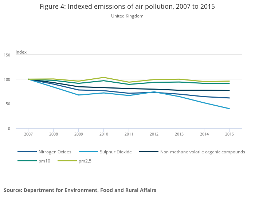Click the Index y-axis title
The width and height of the screenshot is (255, 200).
[21, 52]
